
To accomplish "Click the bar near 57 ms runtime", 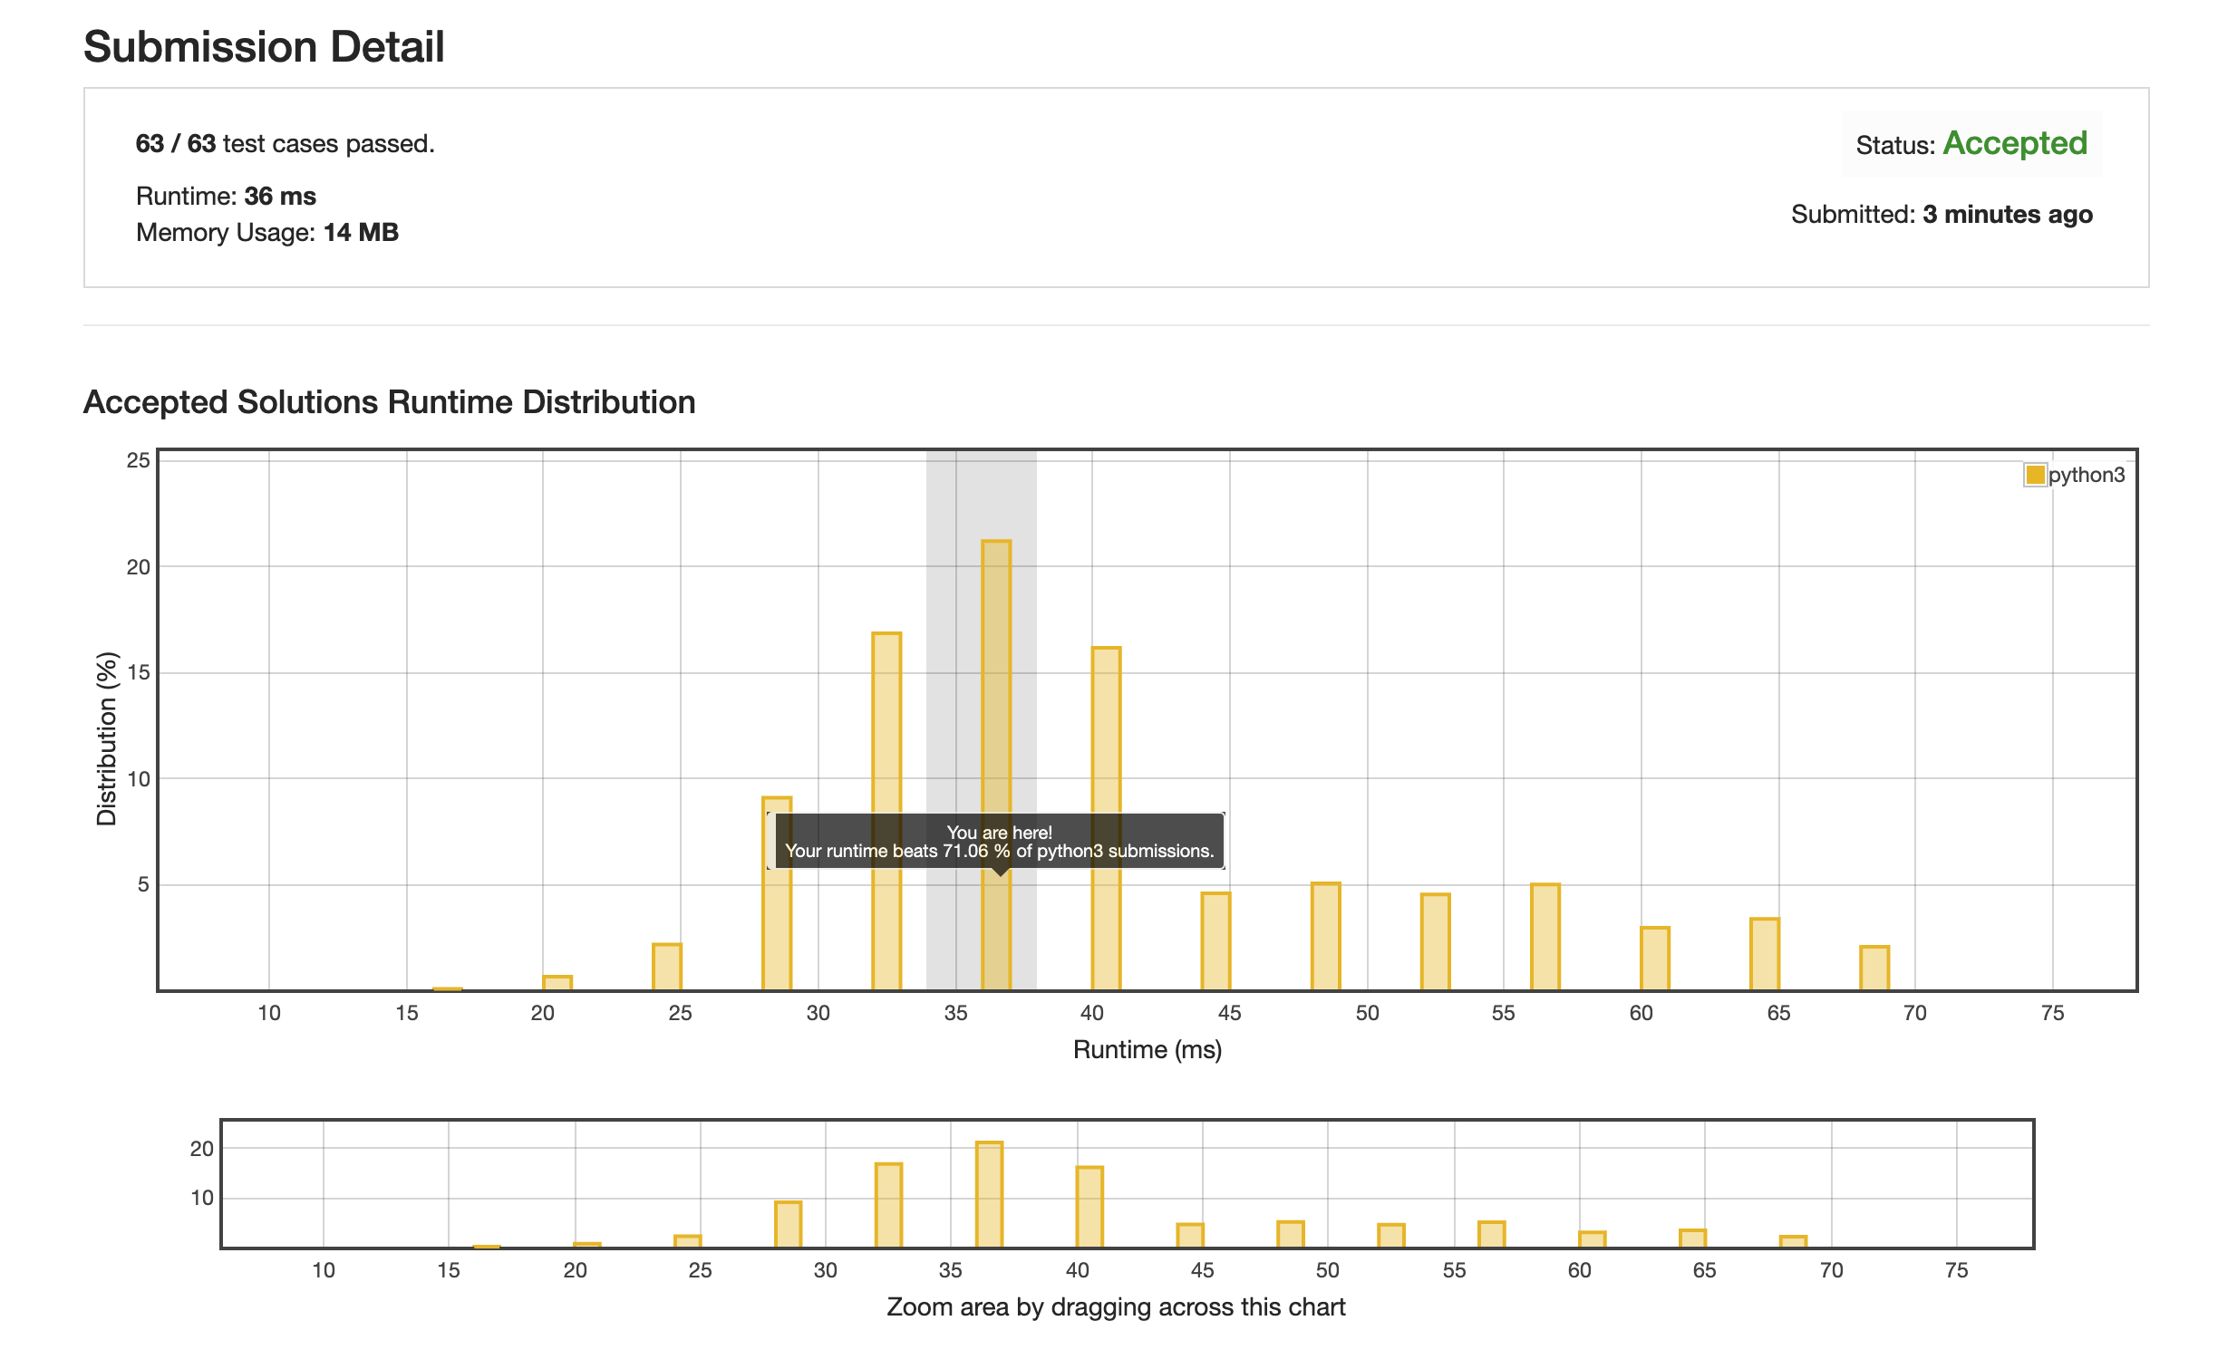I will click(1545, 936).
